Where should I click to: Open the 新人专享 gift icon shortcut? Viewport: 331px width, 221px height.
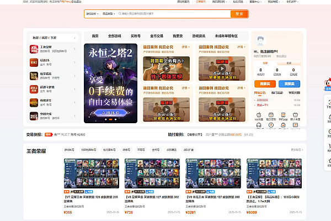[x=295, y=115]
